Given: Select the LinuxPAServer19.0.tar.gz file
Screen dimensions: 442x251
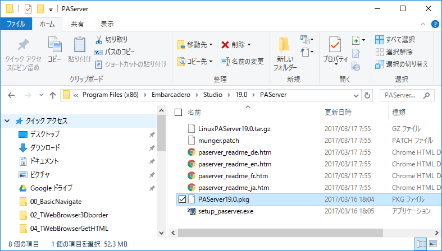Looking at the screenshot, I should [x=234, y=129].
